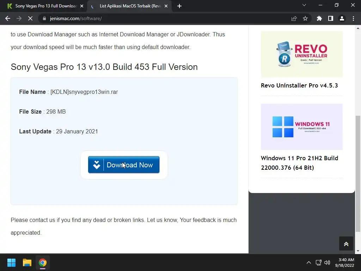Viewport: 361px width, 271px height.
Task: Click the forward navigation arrow
Action: pyautogui.click(x=19, y=18)
